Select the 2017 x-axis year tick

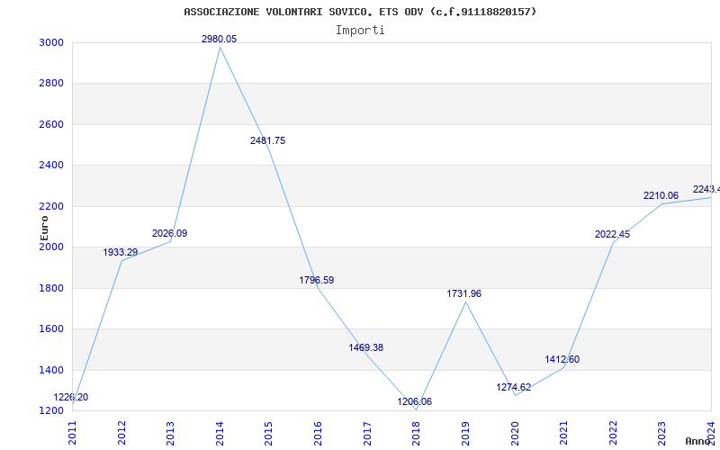coord(367,434)
